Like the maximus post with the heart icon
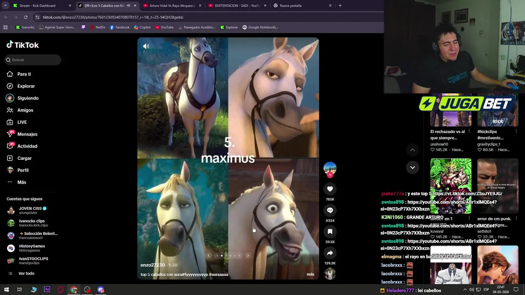The image size is (525, 295). [330, 189]
